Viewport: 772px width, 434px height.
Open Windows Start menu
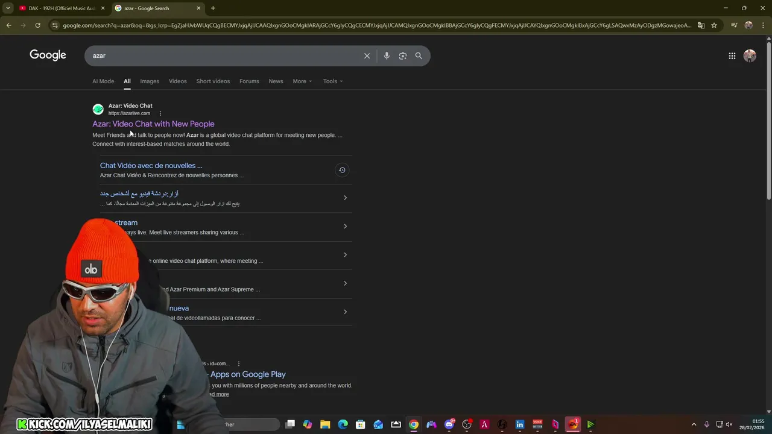click(180, 424)
